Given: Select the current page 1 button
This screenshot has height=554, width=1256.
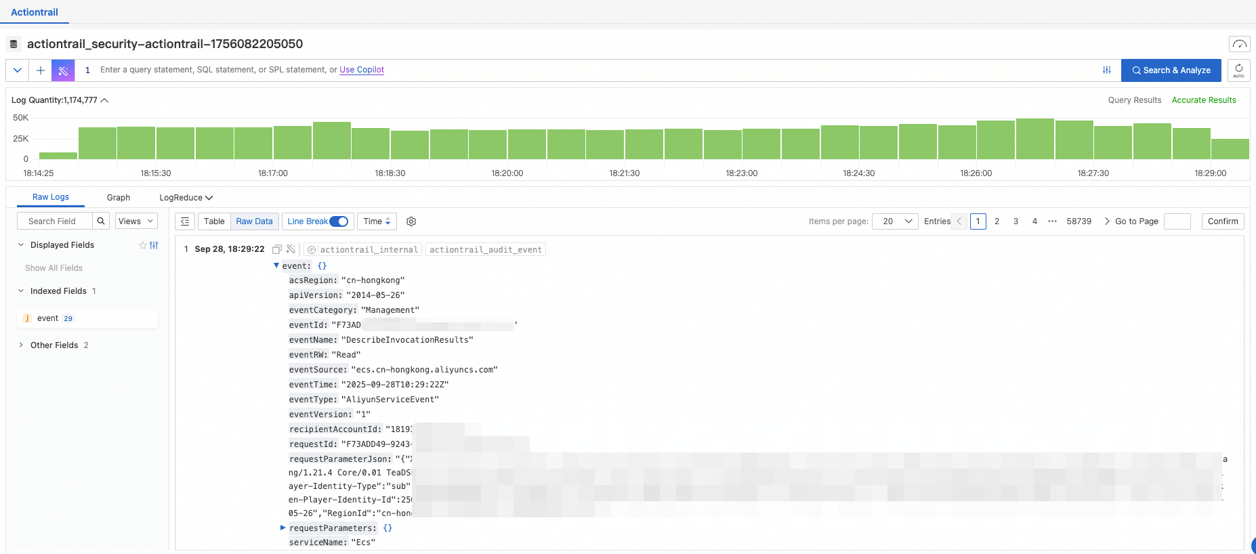Looking at the screenshot, I should [978, 221].
